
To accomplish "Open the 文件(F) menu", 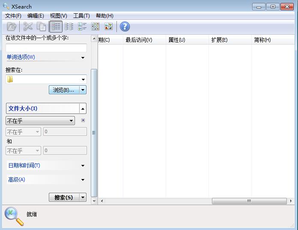I will [13, 16].
